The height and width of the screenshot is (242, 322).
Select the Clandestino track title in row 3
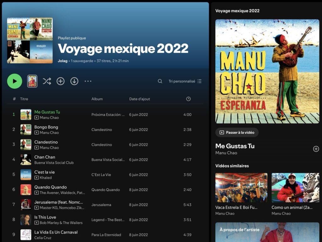(46, 142)
